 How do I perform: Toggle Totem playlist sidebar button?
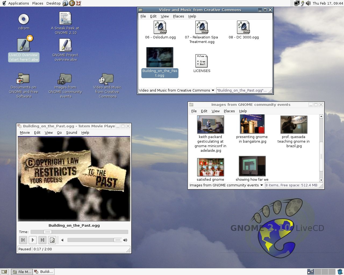52,240
